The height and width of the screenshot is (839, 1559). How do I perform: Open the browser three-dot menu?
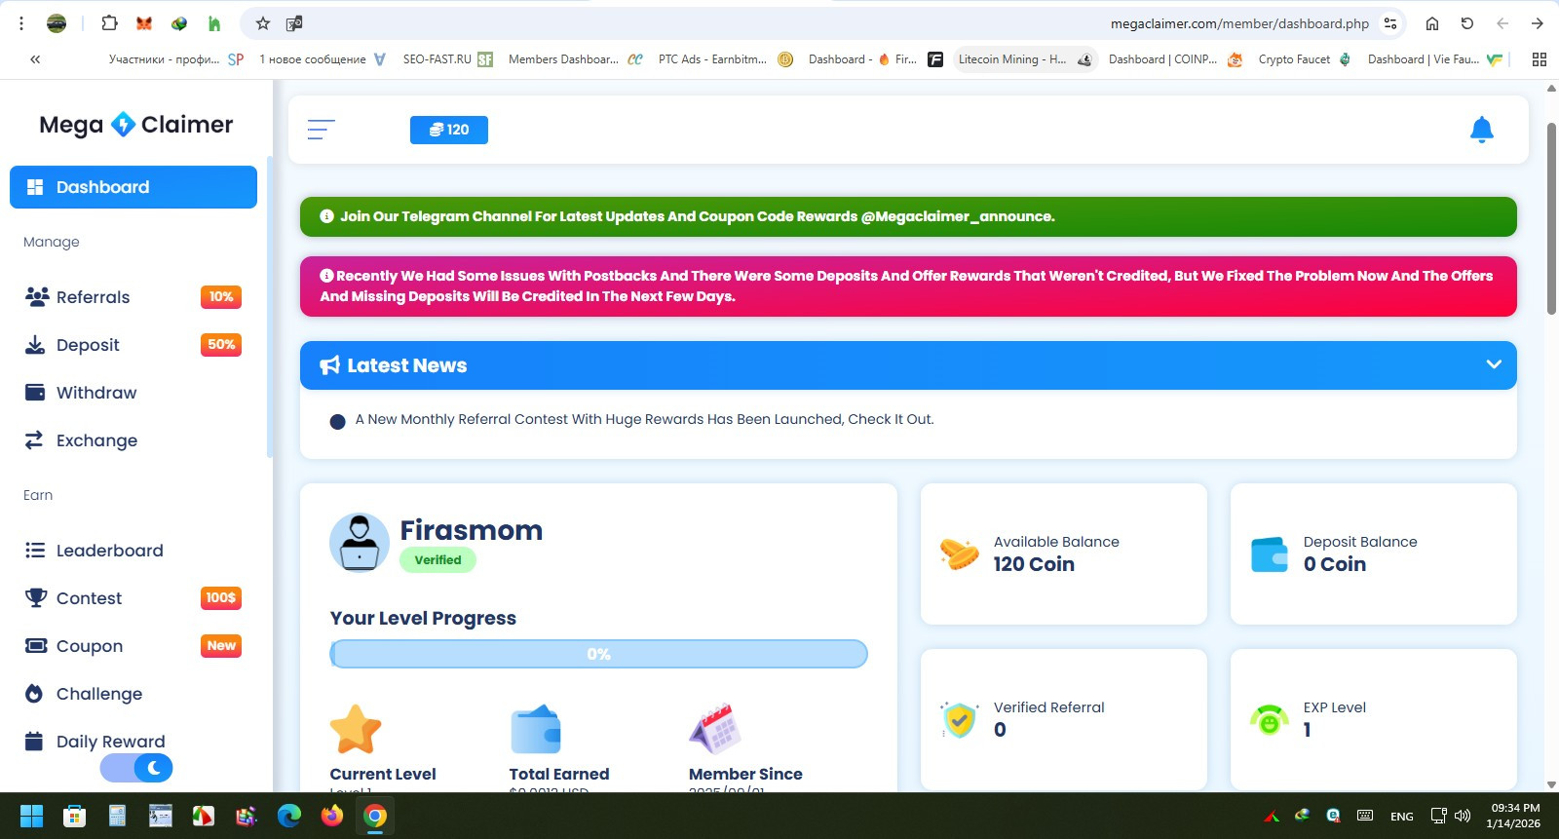click(x=21, y=23)
